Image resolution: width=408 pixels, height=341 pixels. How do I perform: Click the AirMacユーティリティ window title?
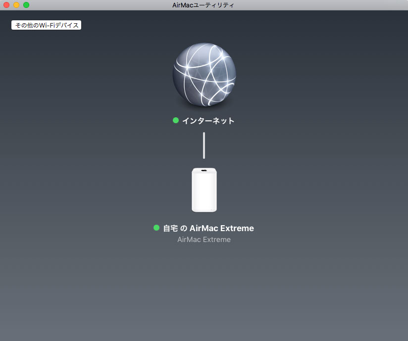pos(203,5)
